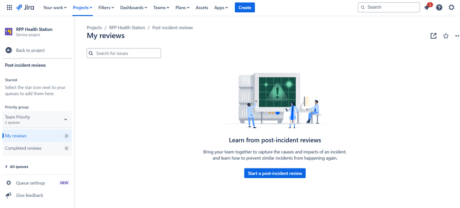Click the Create button
460x208 pixels.
pos(245,8)
